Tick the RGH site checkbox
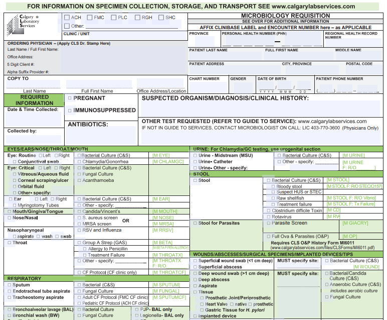Image resolution: width=387 pixels, height=320 pixels. [x=137, y=18]
